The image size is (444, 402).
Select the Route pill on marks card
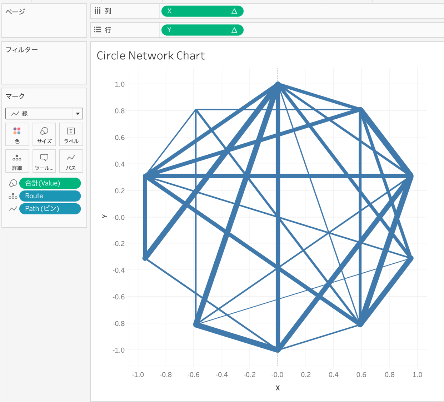click(x=50, y=196)
